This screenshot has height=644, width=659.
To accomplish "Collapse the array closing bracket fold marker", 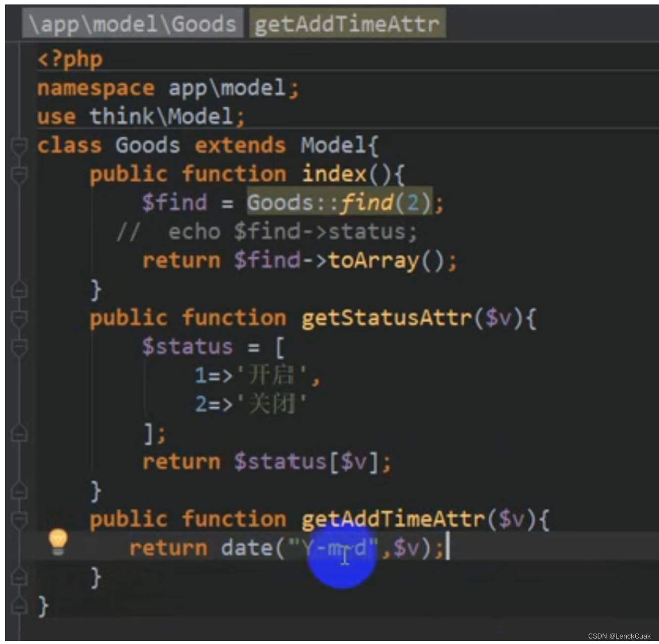I will (19, 434).
